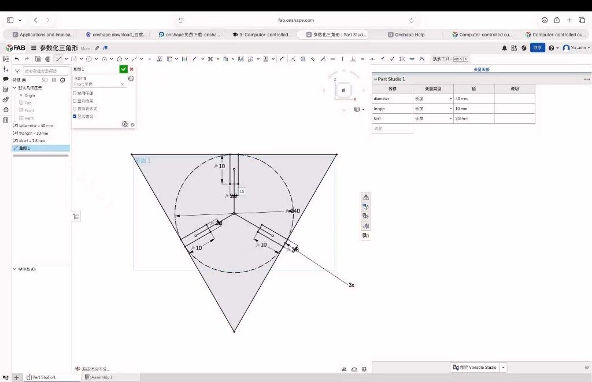Open the Circle tool dropdown arrow
The width and height of the screenshot is (592, 382).
(x=97, y=59)
